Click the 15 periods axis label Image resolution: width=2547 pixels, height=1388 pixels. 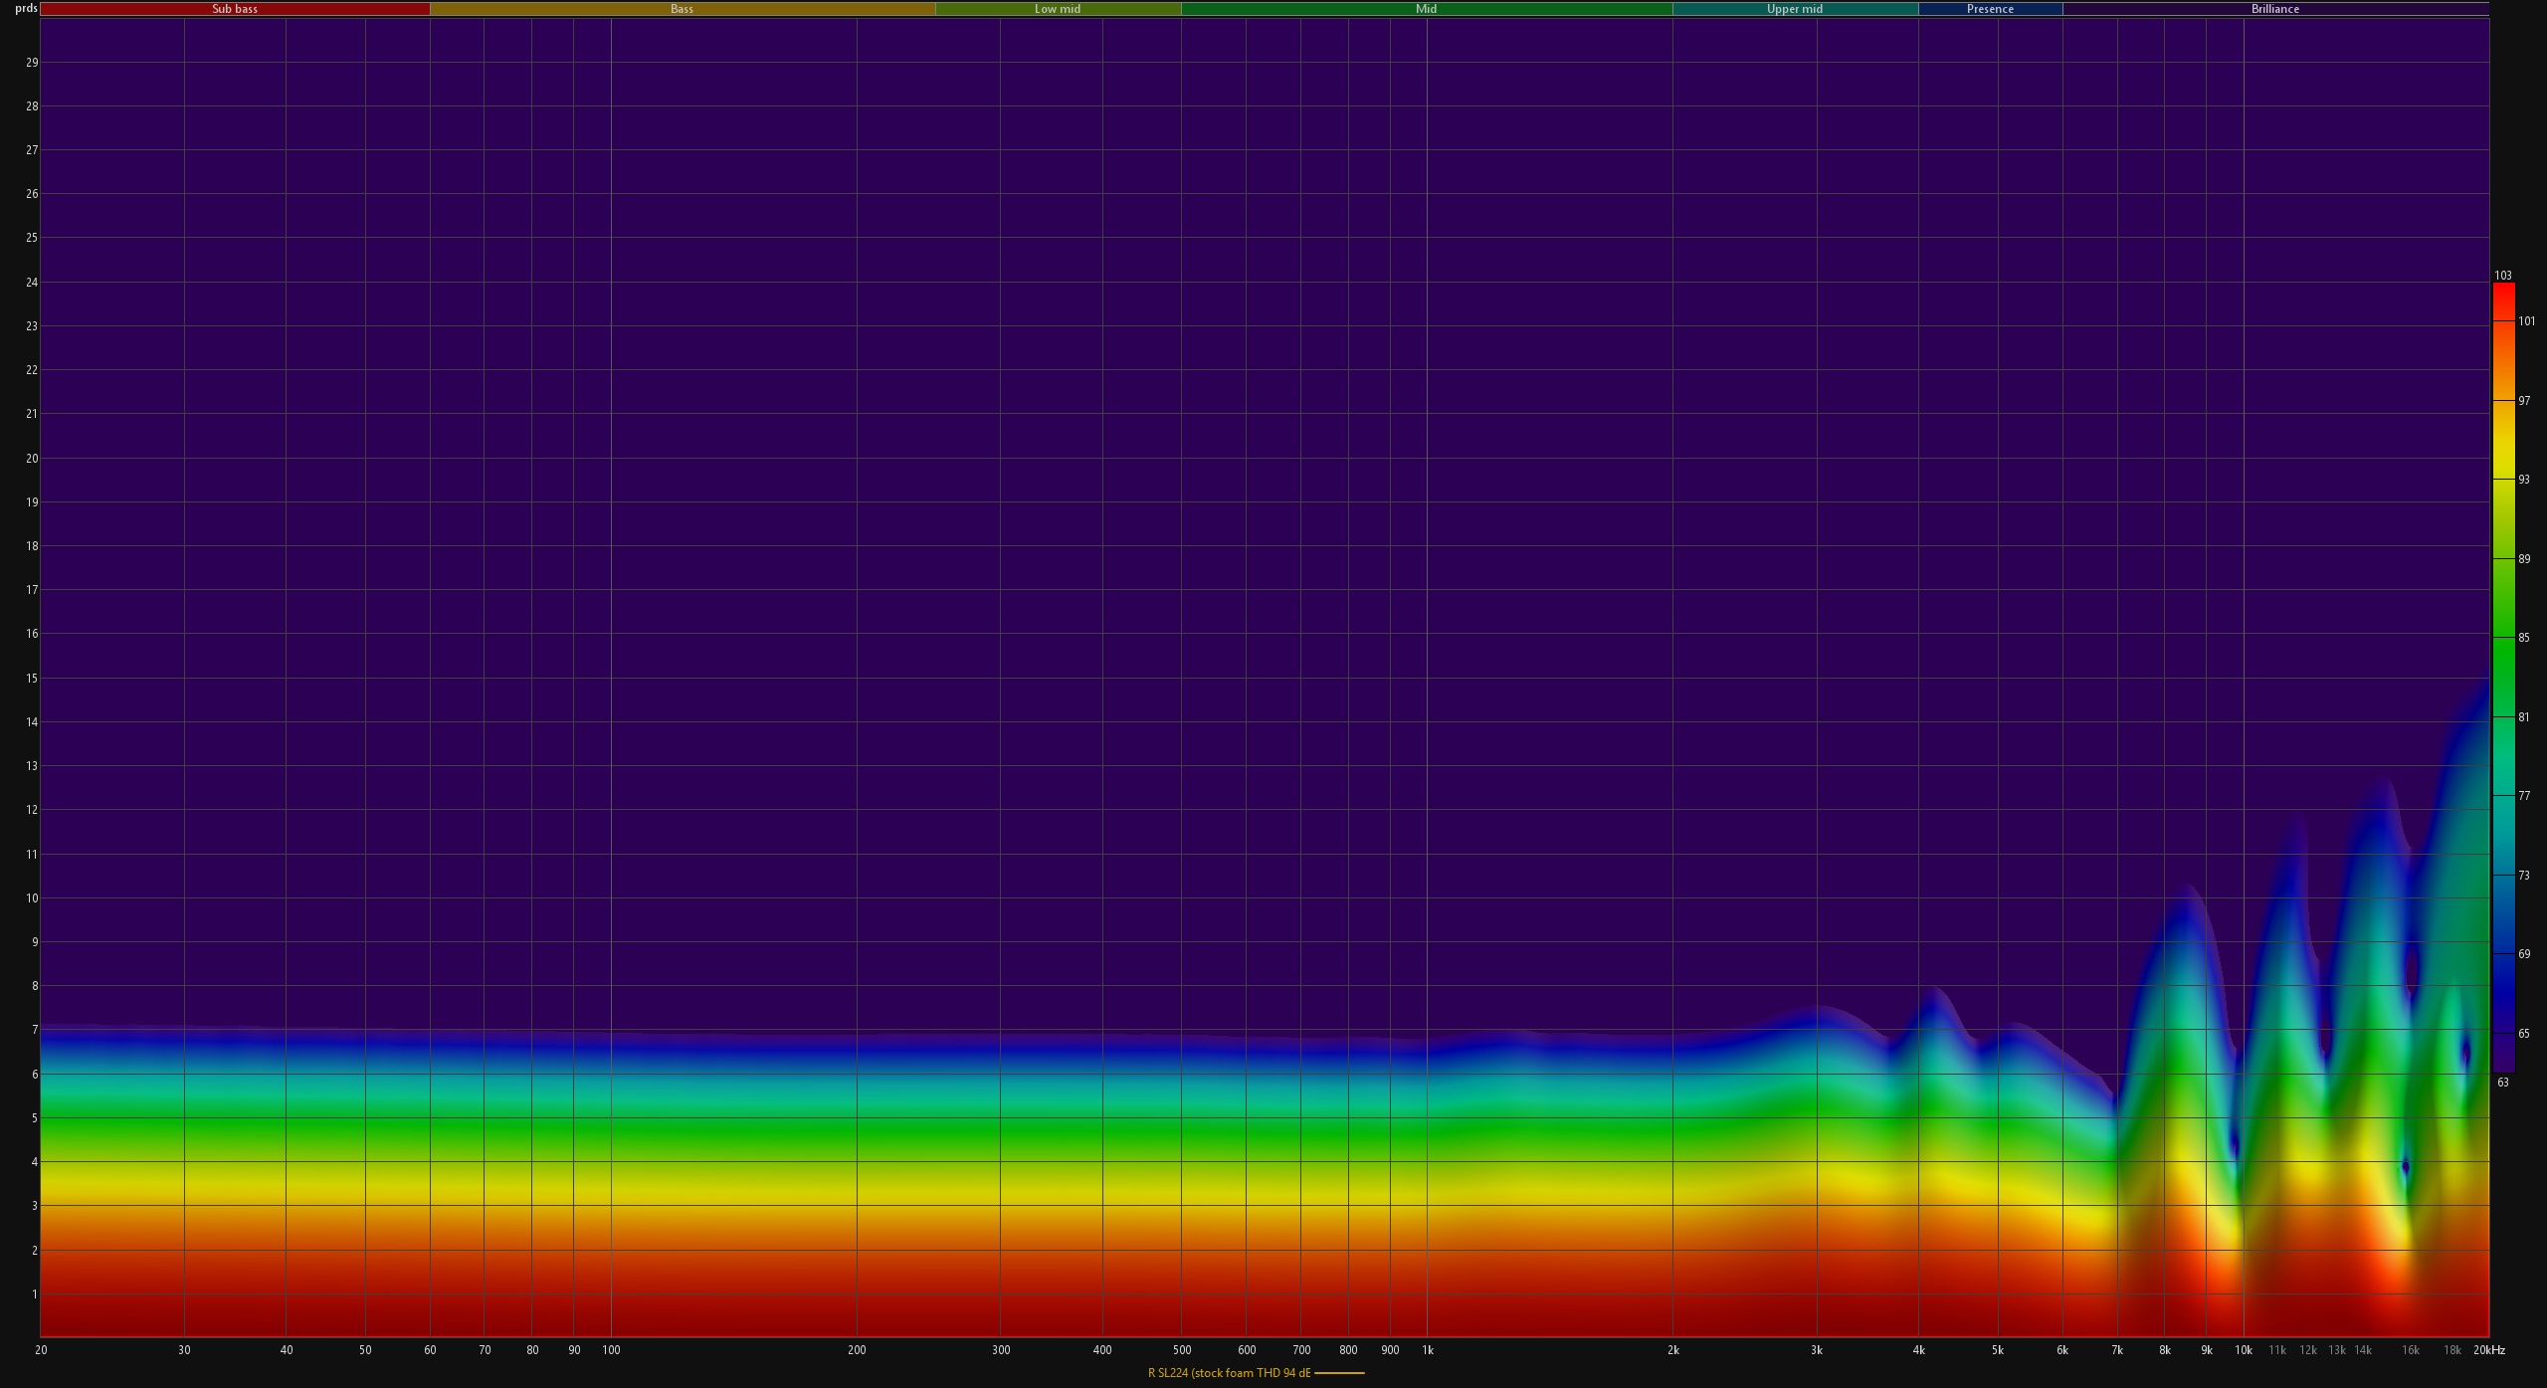pyautogui.click(x=32, y=679)
